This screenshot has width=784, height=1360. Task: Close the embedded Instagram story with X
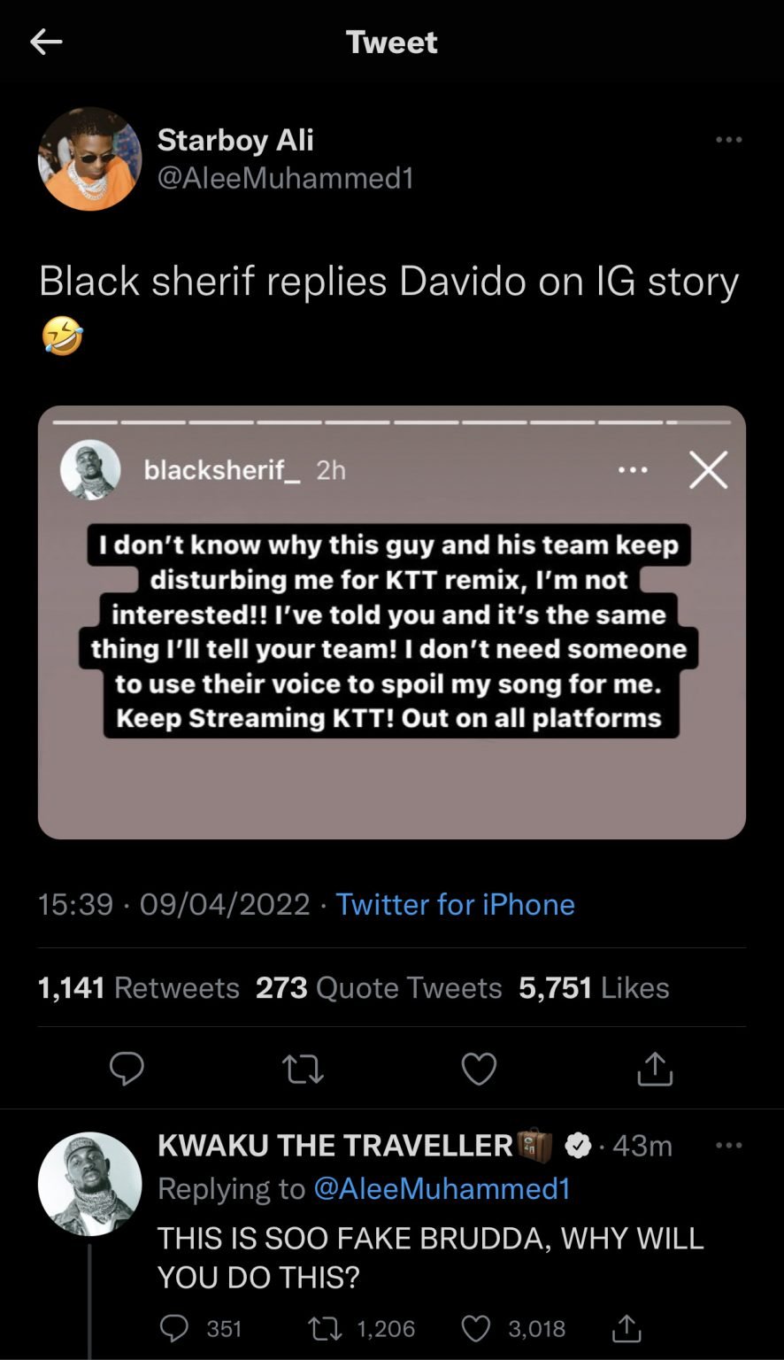(708, 470)
